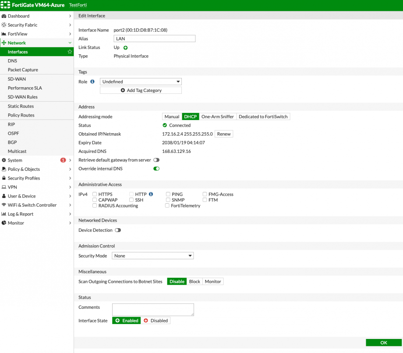The height and width of the screenshot is (353, 403).
Task: Toggle Retrieve default gateway from server
Action: 156,160
